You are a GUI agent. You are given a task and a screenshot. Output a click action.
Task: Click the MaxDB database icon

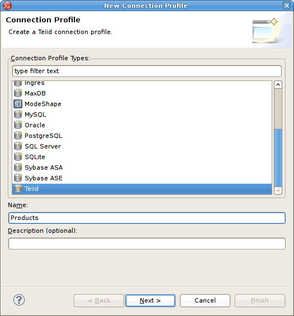[18, 93]
